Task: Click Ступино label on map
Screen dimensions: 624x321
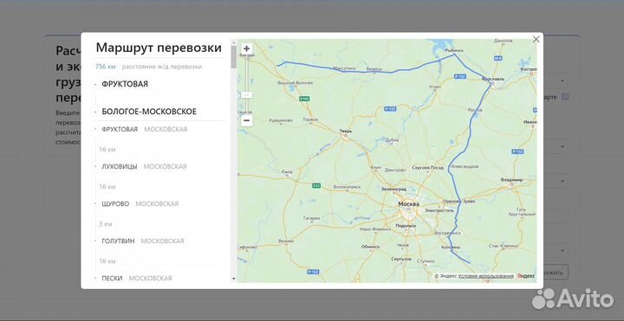Action: pos(426,261)
